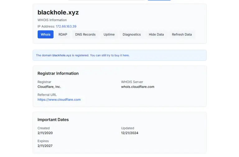Viewport: 239px width, 157px height.
Task: Select the expires date 2/11/2027
Action: tap(45, 146)
